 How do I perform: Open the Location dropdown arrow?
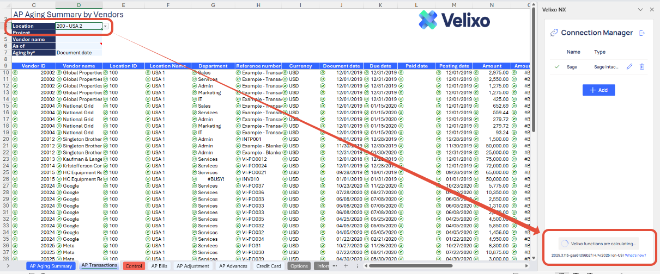click(105, 26)
